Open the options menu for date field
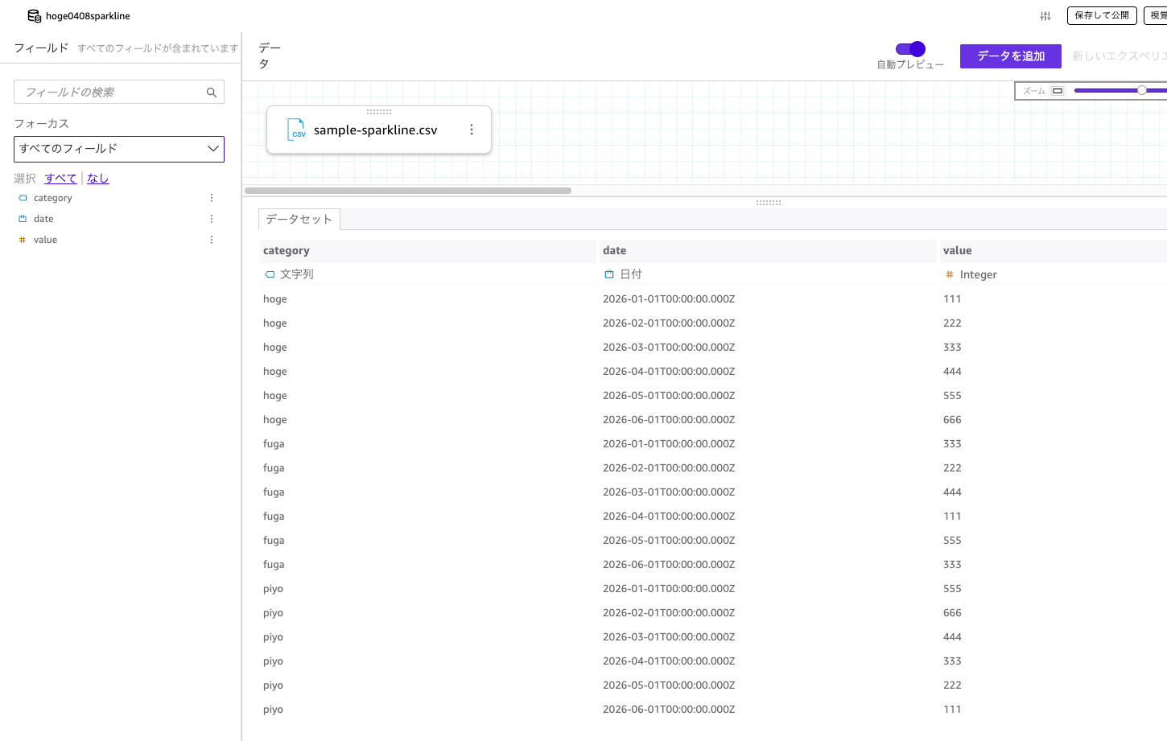The image size is (1167, 741). tap(212, 219)
